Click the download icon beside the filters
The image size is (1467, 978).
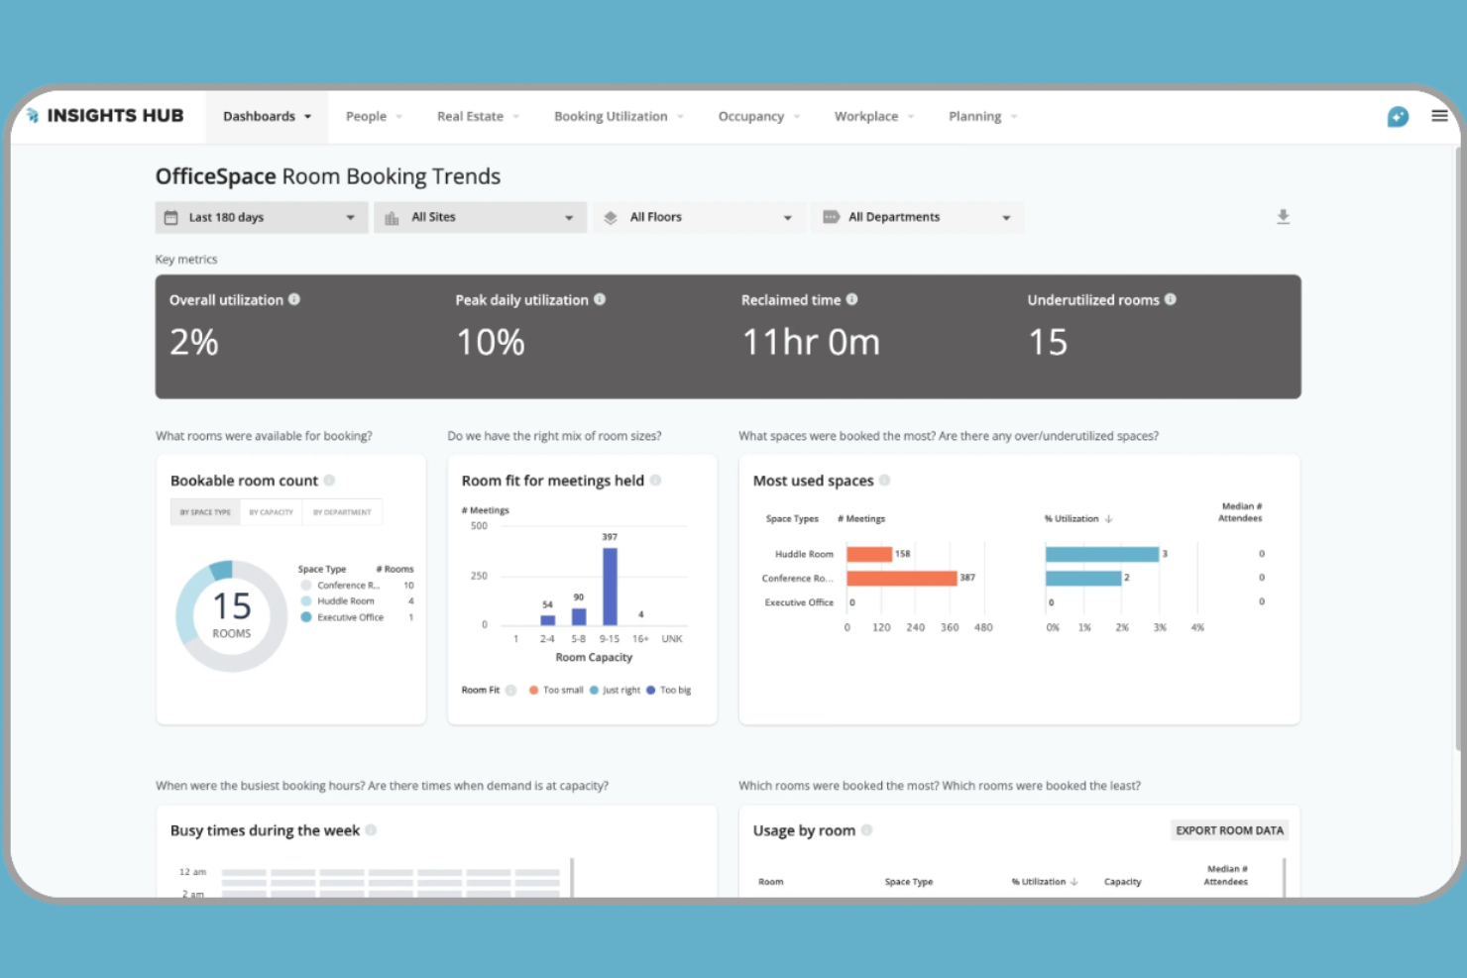(x=1283, y=217)
